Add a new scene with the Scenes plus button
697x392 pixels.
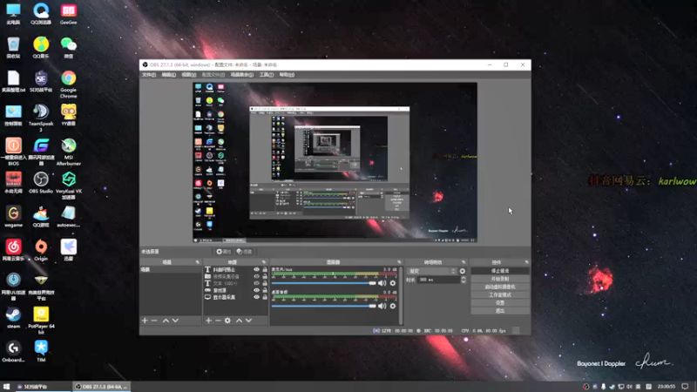pos(145,321)
